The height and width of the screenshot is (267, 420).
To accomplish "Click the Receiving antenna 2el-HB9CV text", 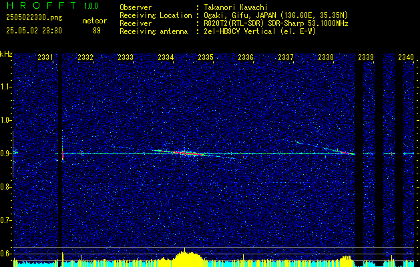I will 260,31.
